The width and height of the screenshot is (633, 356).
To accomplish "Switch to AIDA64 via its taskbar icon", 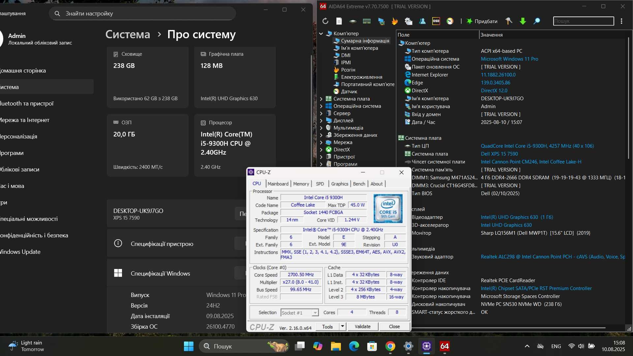I will click(445, 346).
